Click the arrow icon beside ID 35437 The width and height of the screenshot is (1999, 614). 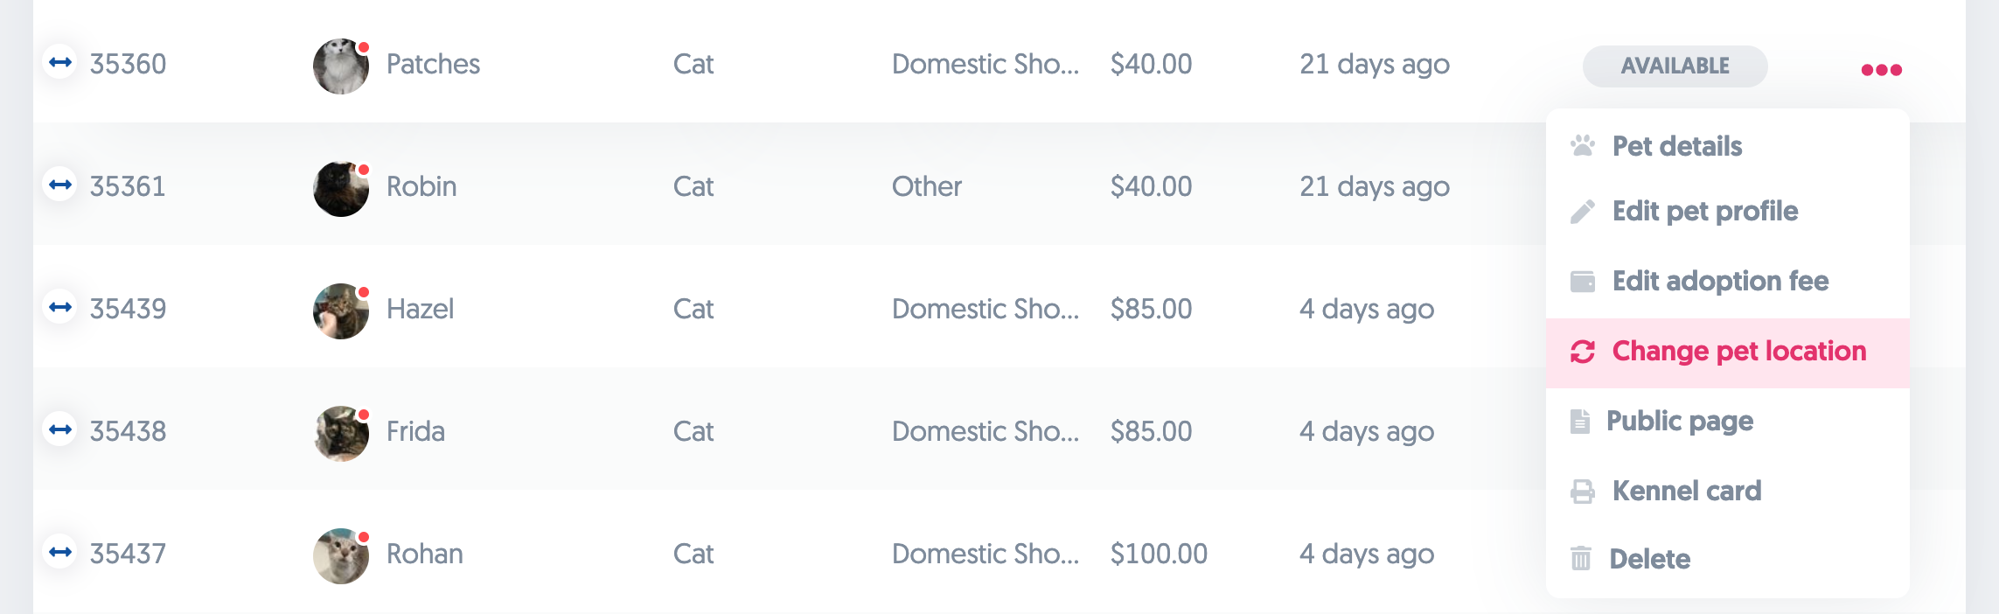(60, 552)
